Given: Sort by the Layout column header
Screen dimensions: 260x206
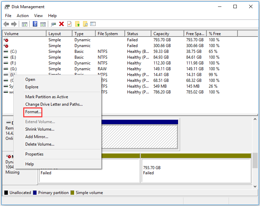Looking at the screenshot, I should (x=59, y=33).
